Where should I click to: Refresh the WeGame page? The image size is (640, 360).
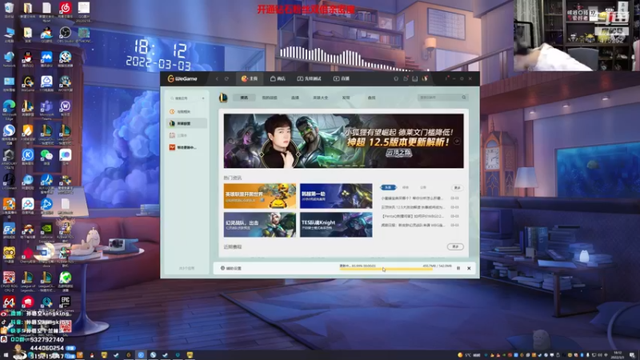226,78
